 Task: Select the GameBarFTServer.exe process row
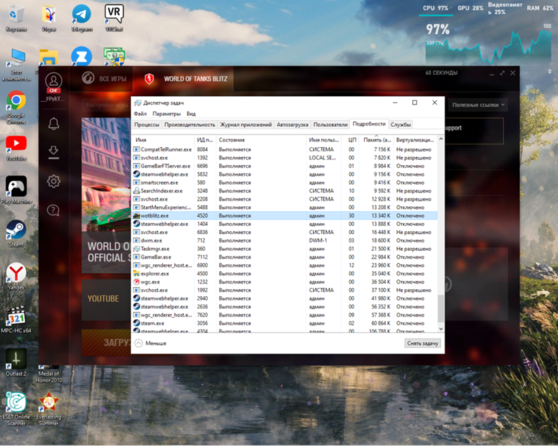[285, 166]
